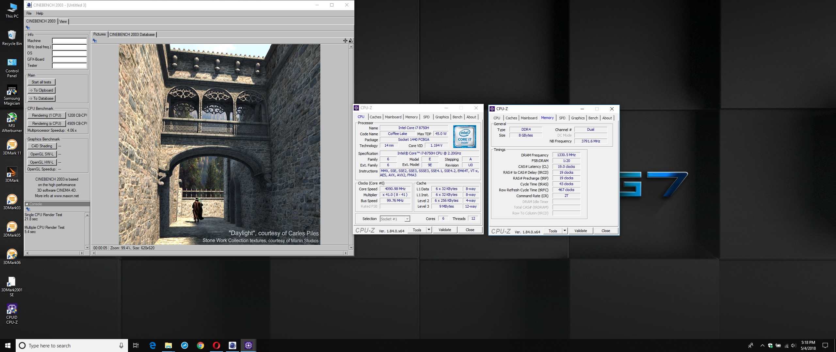The width and height of the screenshot is (836, 352).
Task: Open the Windows Start menu
Action: 8,345
